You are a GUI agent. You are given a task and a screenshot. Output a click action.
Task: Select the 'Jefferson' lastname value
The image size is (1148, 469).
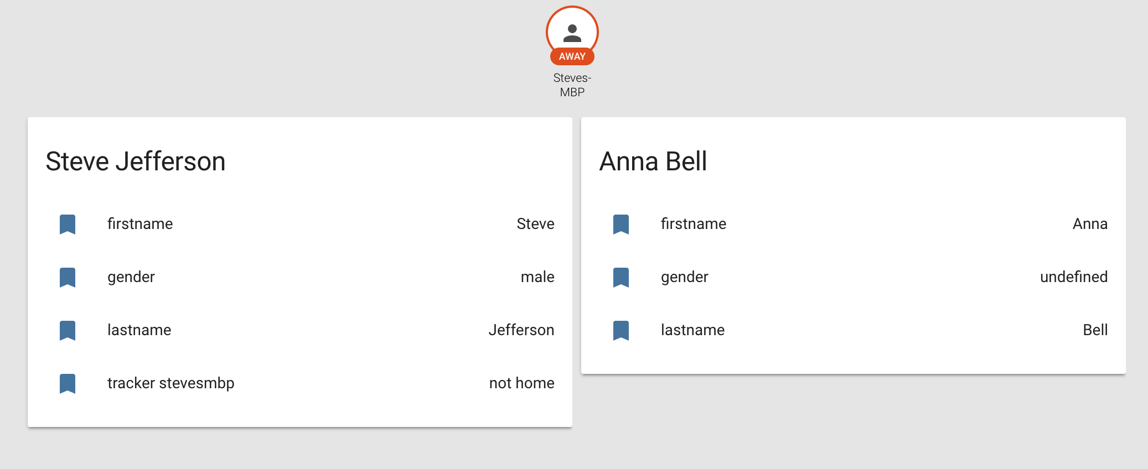[521, 330]
